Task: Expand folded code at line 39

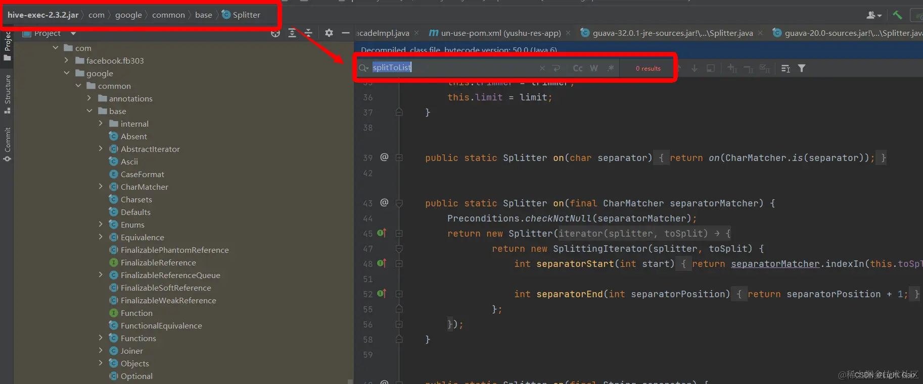Action: click(x=399, y=158)
